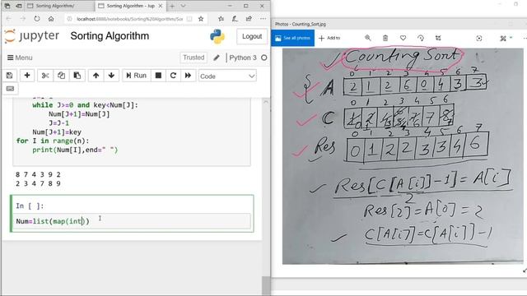527x296 pixels.
Task: Move the selected cell down
Action: pos(112,76)
